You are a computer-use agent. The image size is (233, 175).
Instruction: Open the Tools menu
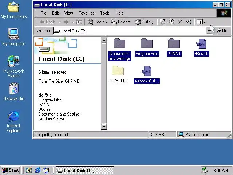105,13
